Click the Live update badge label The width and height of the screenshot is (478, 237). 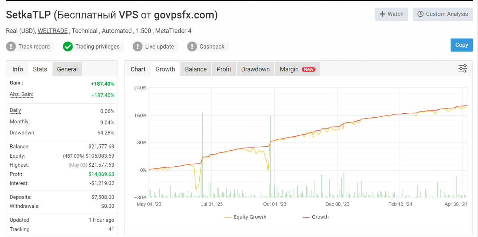[159, 47]
